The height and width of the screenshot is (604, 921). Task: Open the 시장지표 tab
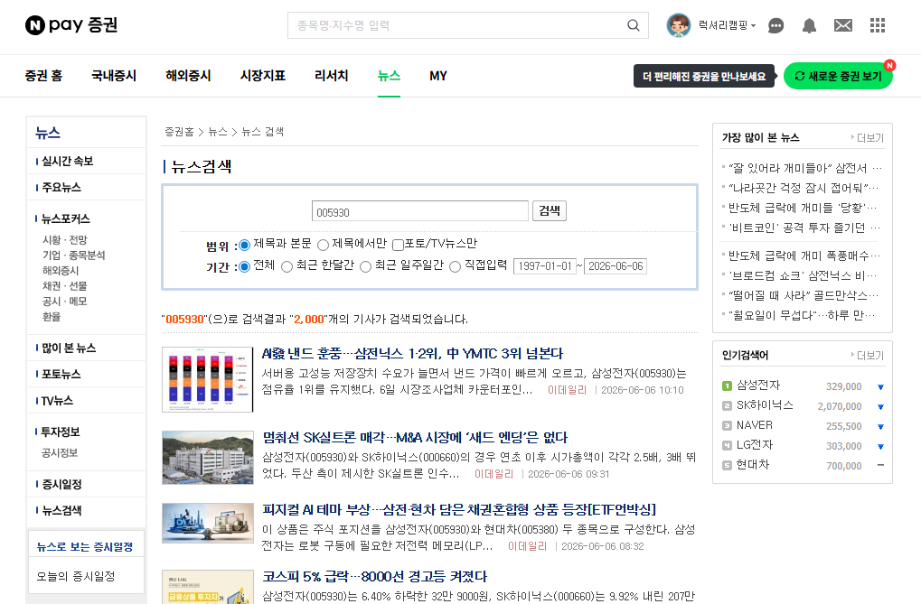[x=262, y=76]
